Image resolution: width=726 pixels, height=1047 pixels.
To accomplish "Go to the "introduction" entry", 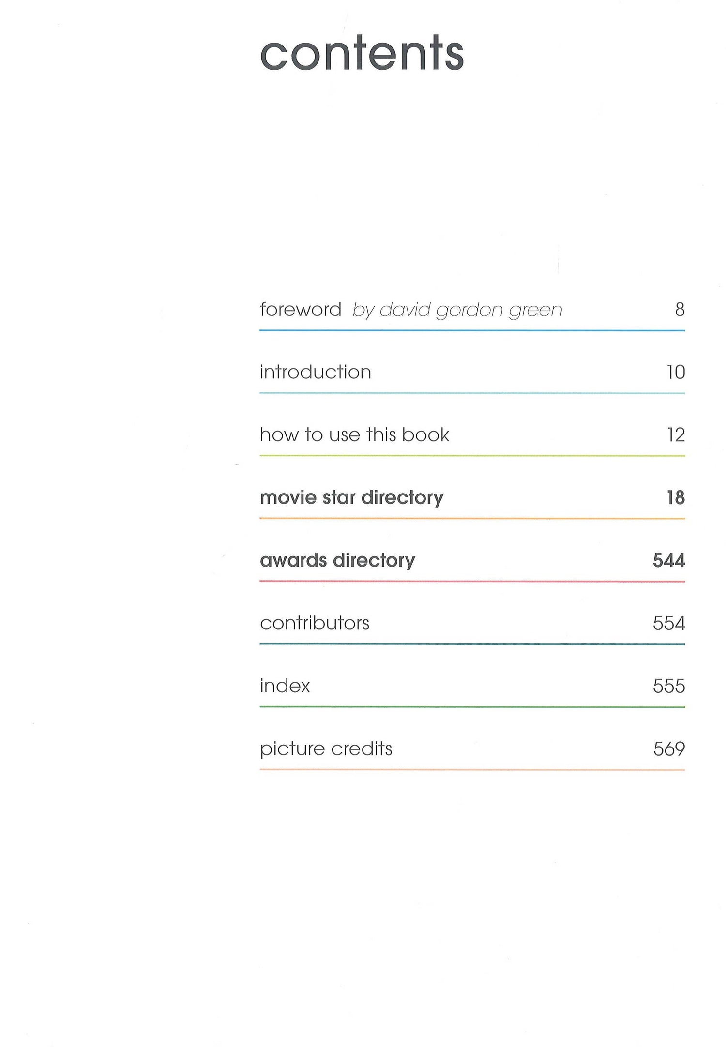I will [315, 372].
